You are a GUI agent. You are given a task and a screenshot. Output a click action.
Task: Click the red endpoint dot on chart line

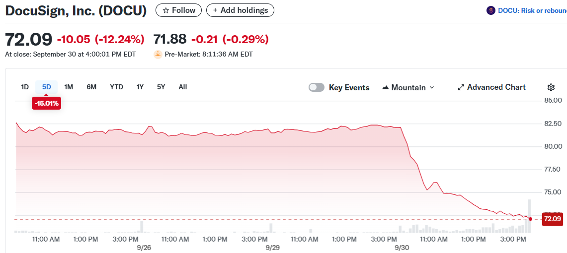click(531, 219)
